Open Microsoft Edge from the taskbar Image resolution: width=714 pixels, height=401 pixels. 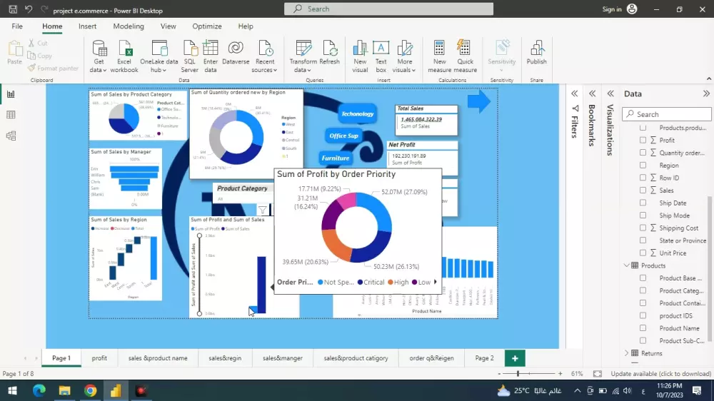click(39, 390)
